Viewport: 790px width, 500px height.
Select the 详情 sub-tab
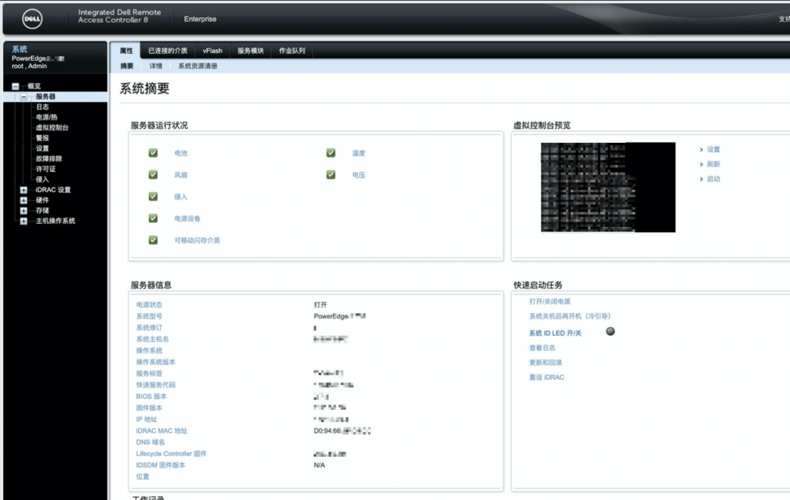[156, 66]
